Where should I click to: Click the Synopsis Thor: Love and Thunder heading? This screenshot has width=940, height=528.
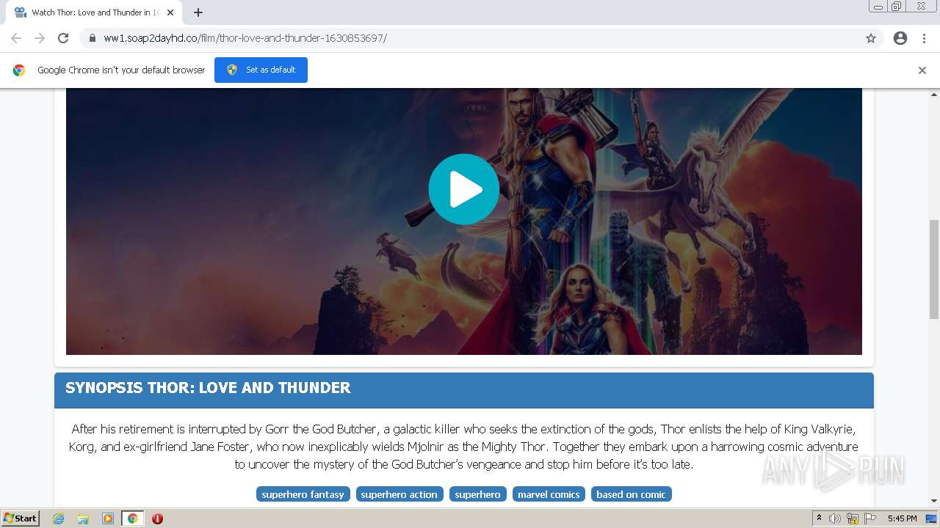coord(208,388)
